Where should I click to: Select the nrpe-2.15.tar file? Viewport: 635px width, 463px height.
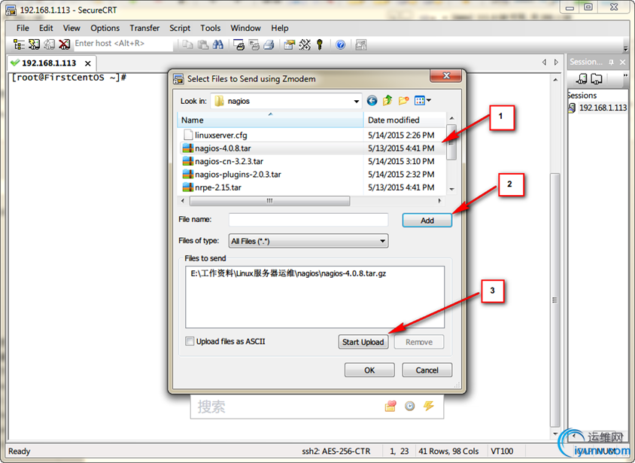(x=218, y=187)
